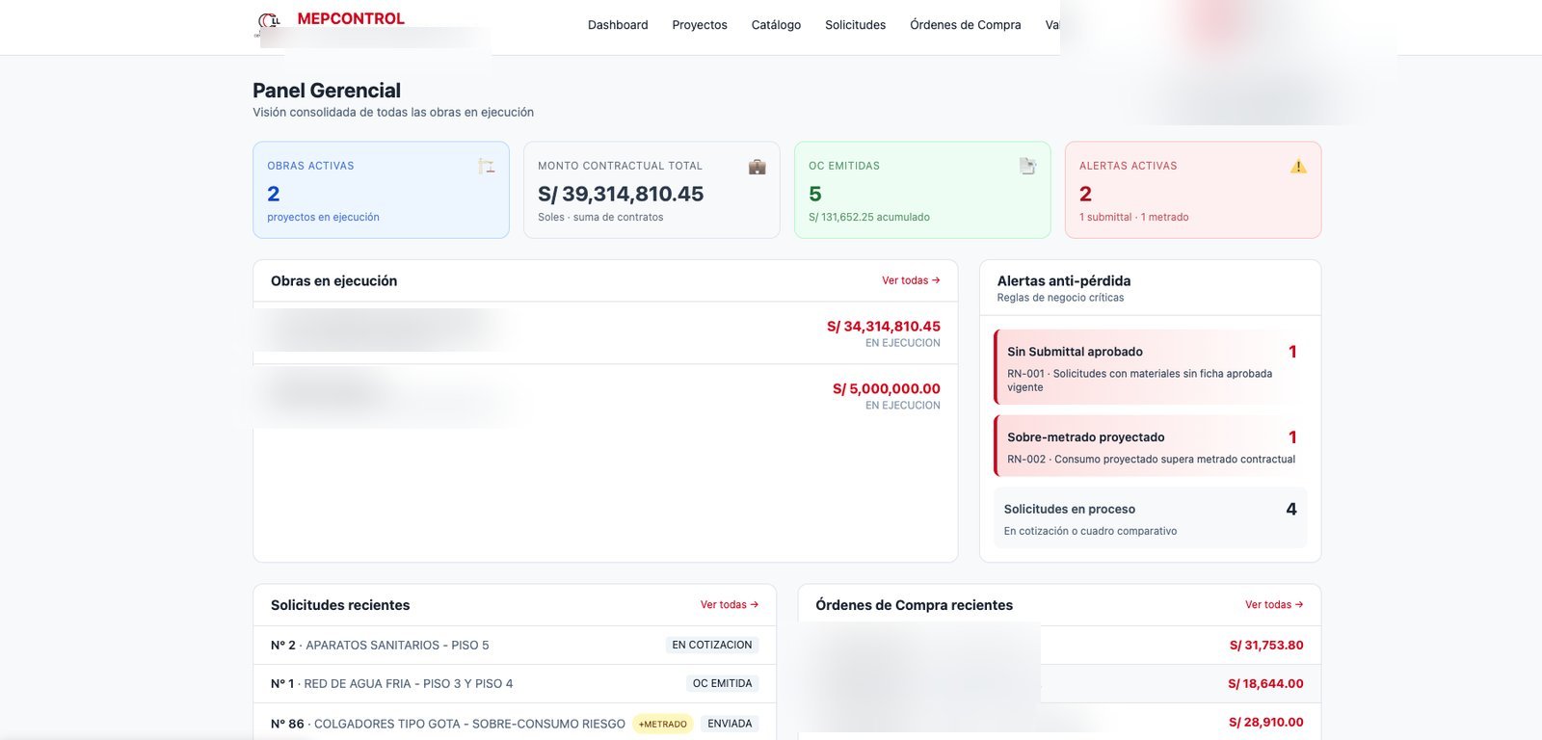Click the Panel Gerencial heading
Screen dimensions: 1542x740
coord(327,91)
